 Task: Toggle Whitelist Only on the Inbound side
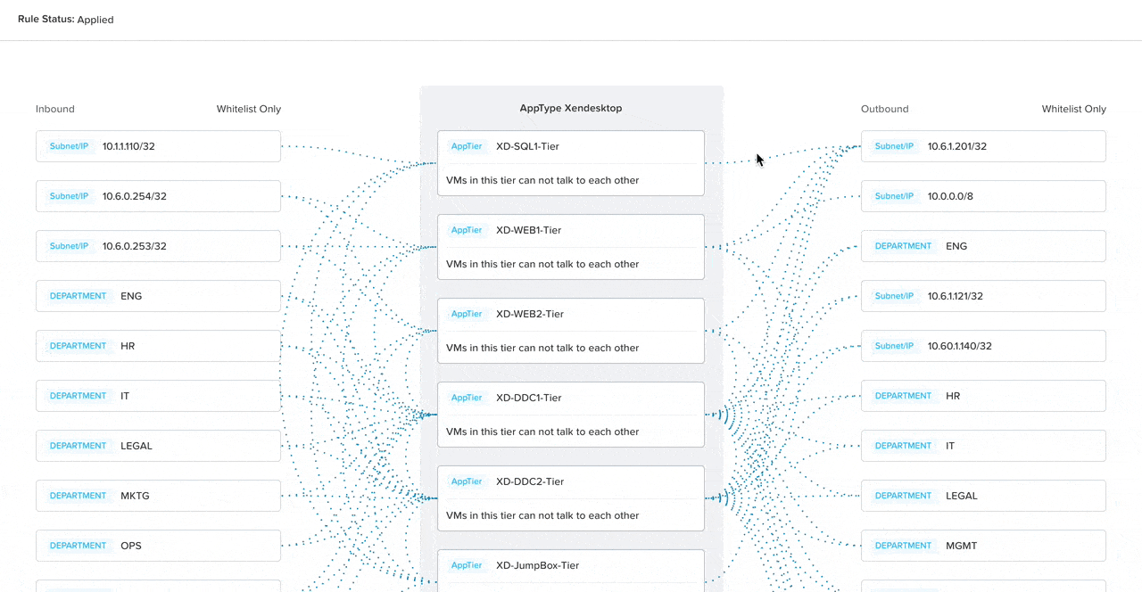pyautogui.click(x=248, y=109)
